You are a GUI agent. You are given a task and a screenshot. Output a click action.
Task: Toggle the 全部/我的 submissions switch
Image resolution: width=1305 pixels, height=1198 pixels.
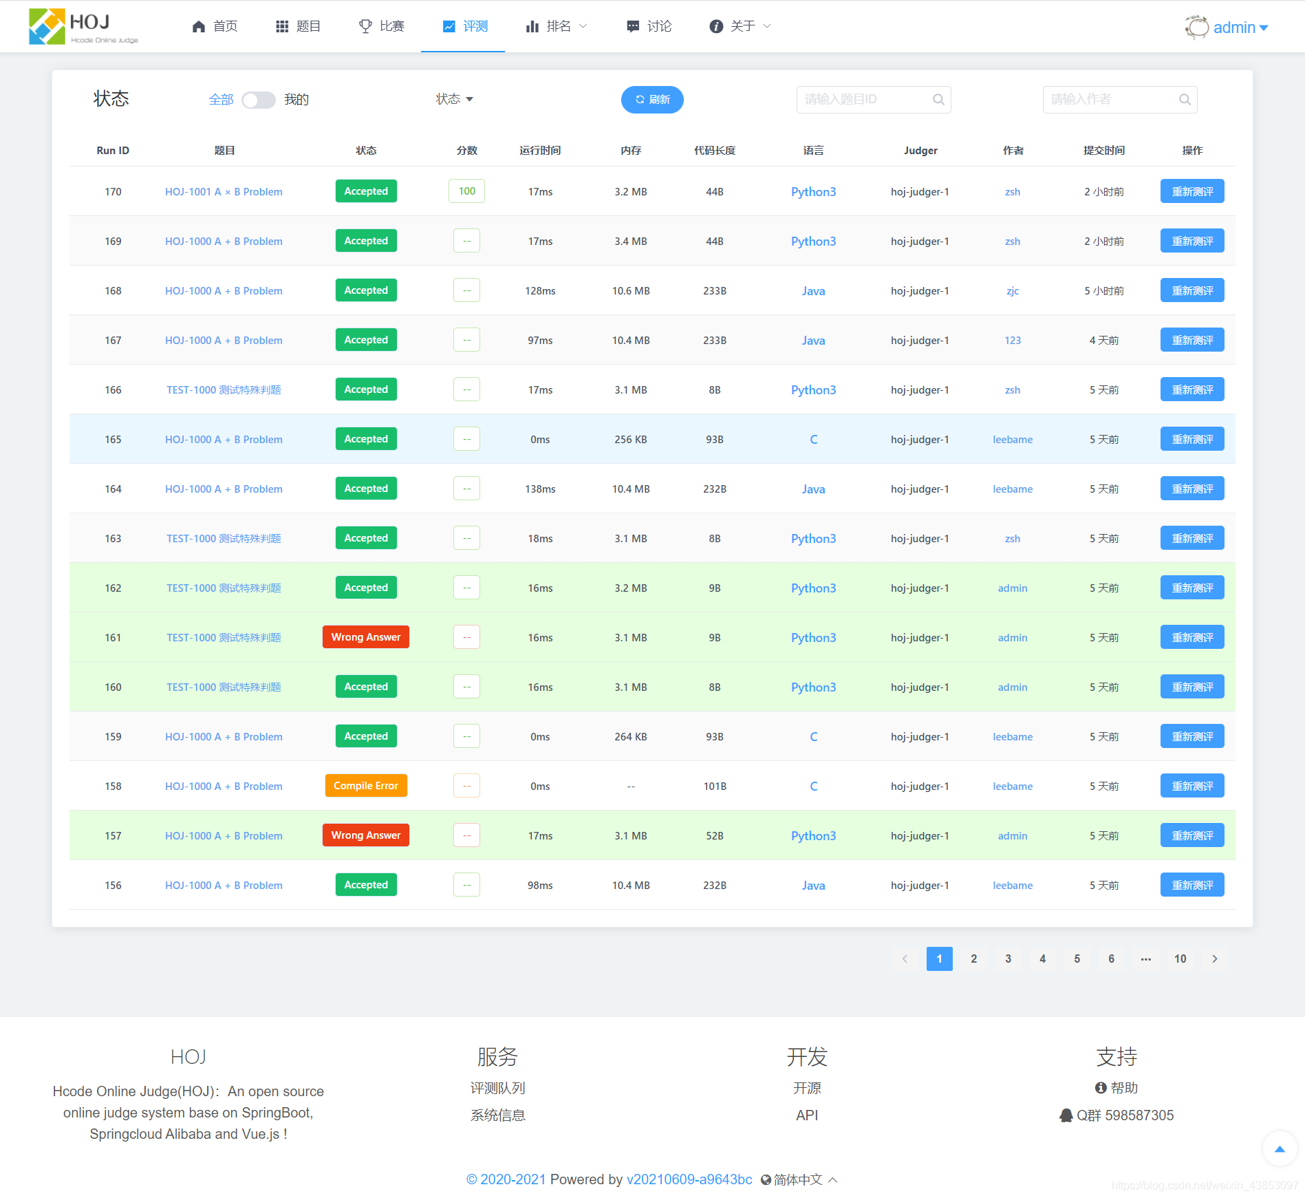(x=259, y=100)
